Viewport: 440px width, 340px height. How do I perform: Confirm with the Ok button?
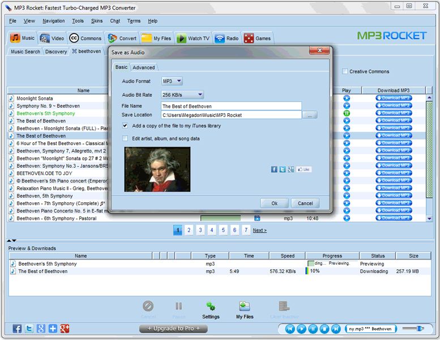[x=274, y=203]
